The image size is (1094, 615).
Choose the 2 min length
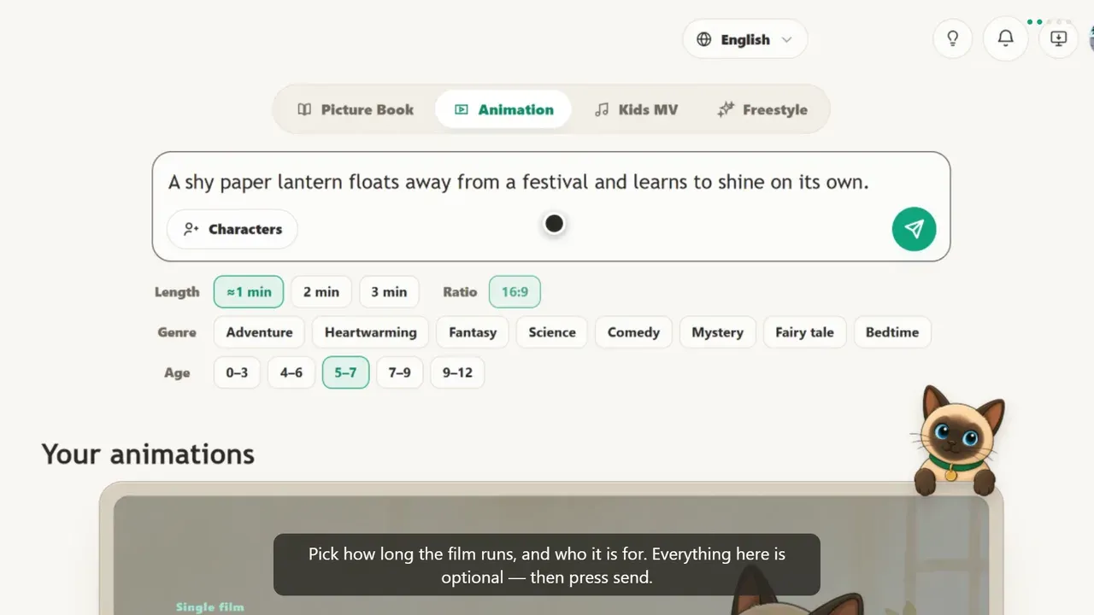[x=321, y=292]
